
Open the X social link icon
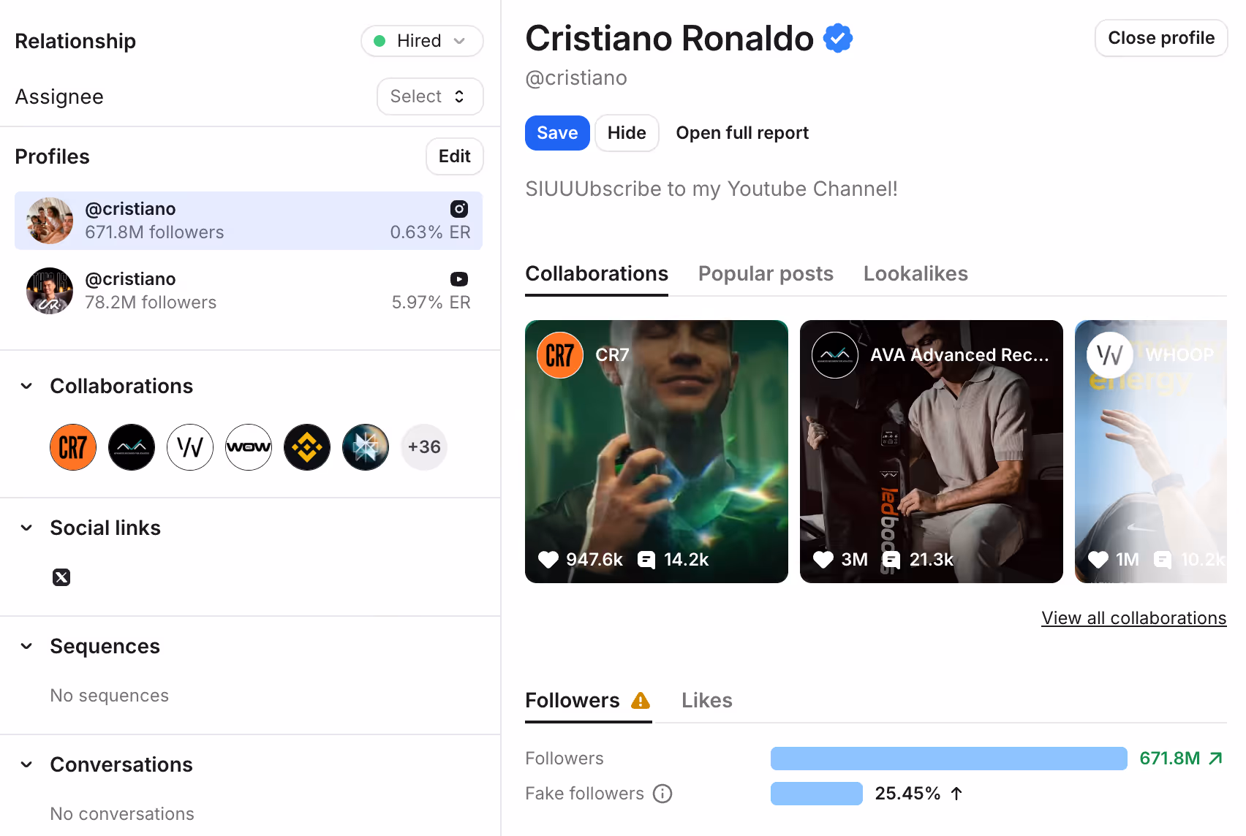click(61, 577)
